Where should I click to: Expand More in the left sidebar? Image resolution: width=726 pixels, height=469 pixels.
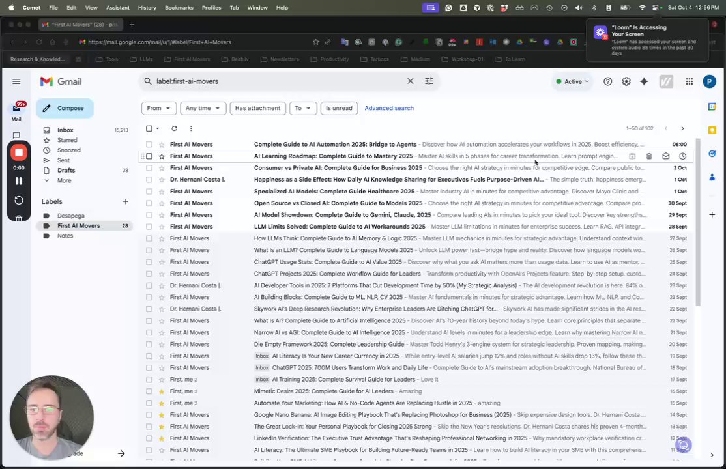[x=65, y=180]
